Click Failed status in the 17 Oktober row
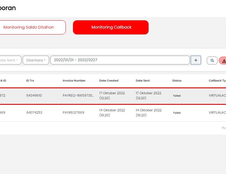The image size is (226, 174). (x=177, y=96)
